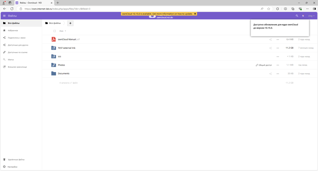
Task: Reload the page with browser refresh
Action: pos(12,9)
